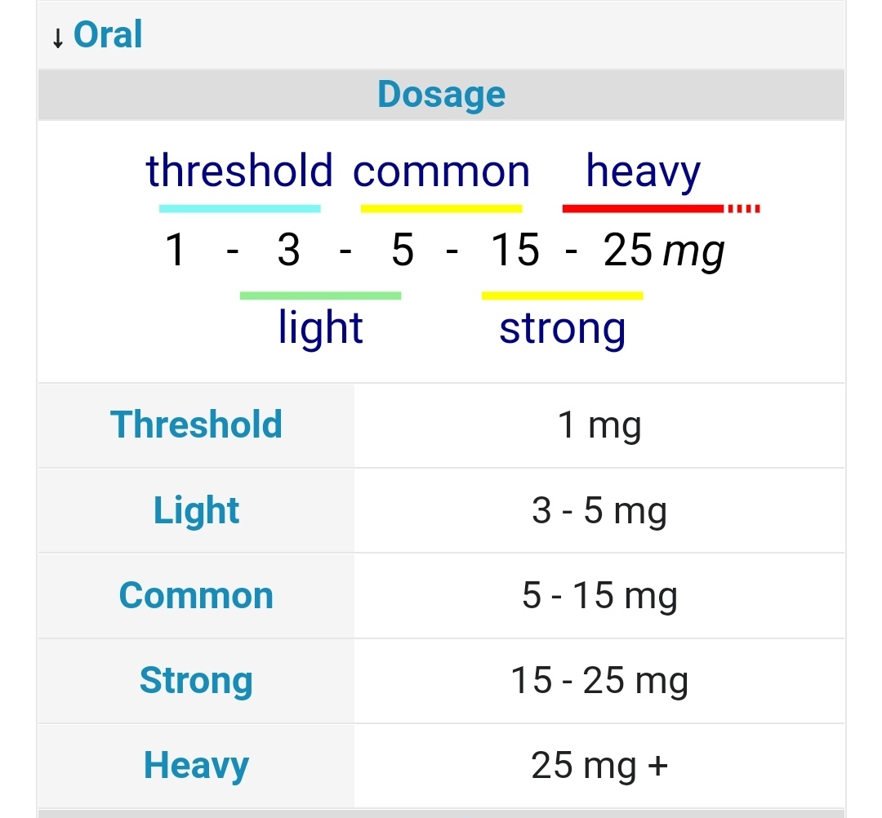Click the down arrow beside Oral
The height and width of the screenshot is (818, 882).
(x=57, y=38)
